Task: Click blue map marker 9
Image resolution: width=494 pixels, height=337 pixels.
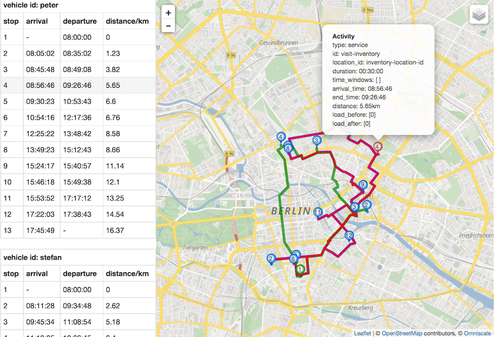Action: click(x=362, y=185)
